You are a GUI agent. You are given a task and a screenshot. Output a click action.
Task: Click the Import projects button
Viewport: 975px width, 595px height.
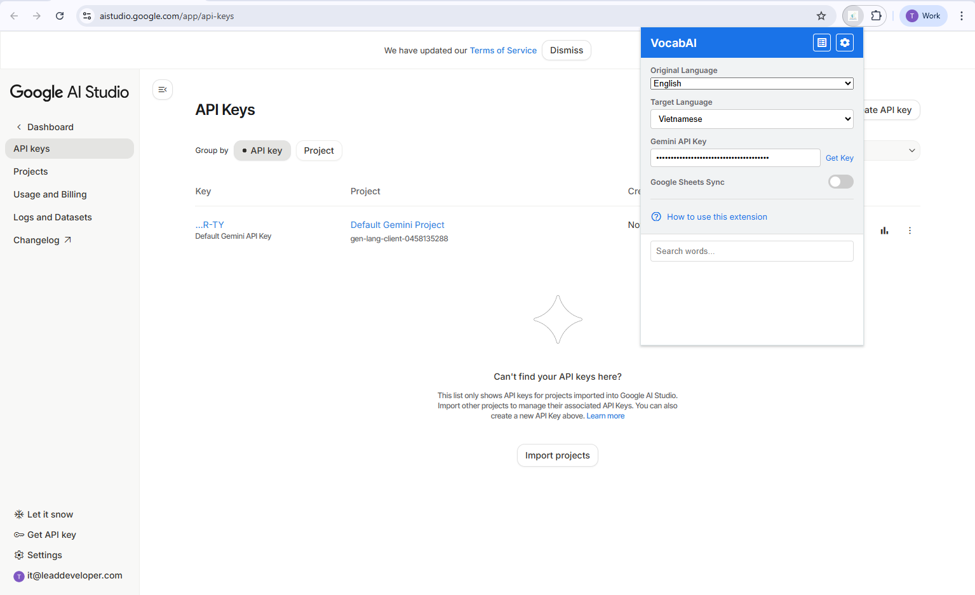557,455
